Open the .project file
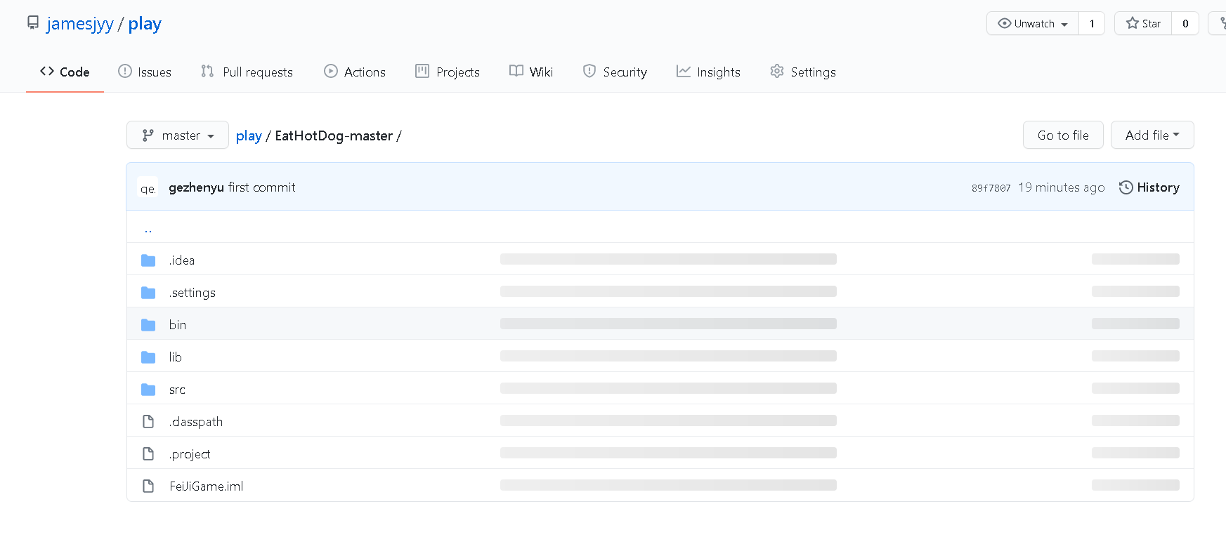 click(190, 454)
